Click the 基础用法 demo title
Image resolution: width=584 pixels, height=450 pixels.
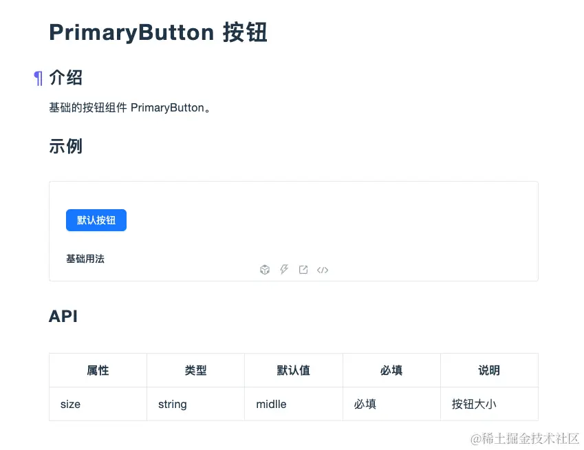click(x=85, y=259)
